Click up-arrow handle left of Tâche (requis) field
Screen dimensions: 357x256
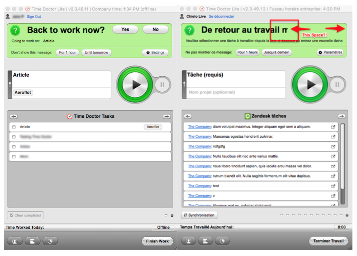coord(184,84)
